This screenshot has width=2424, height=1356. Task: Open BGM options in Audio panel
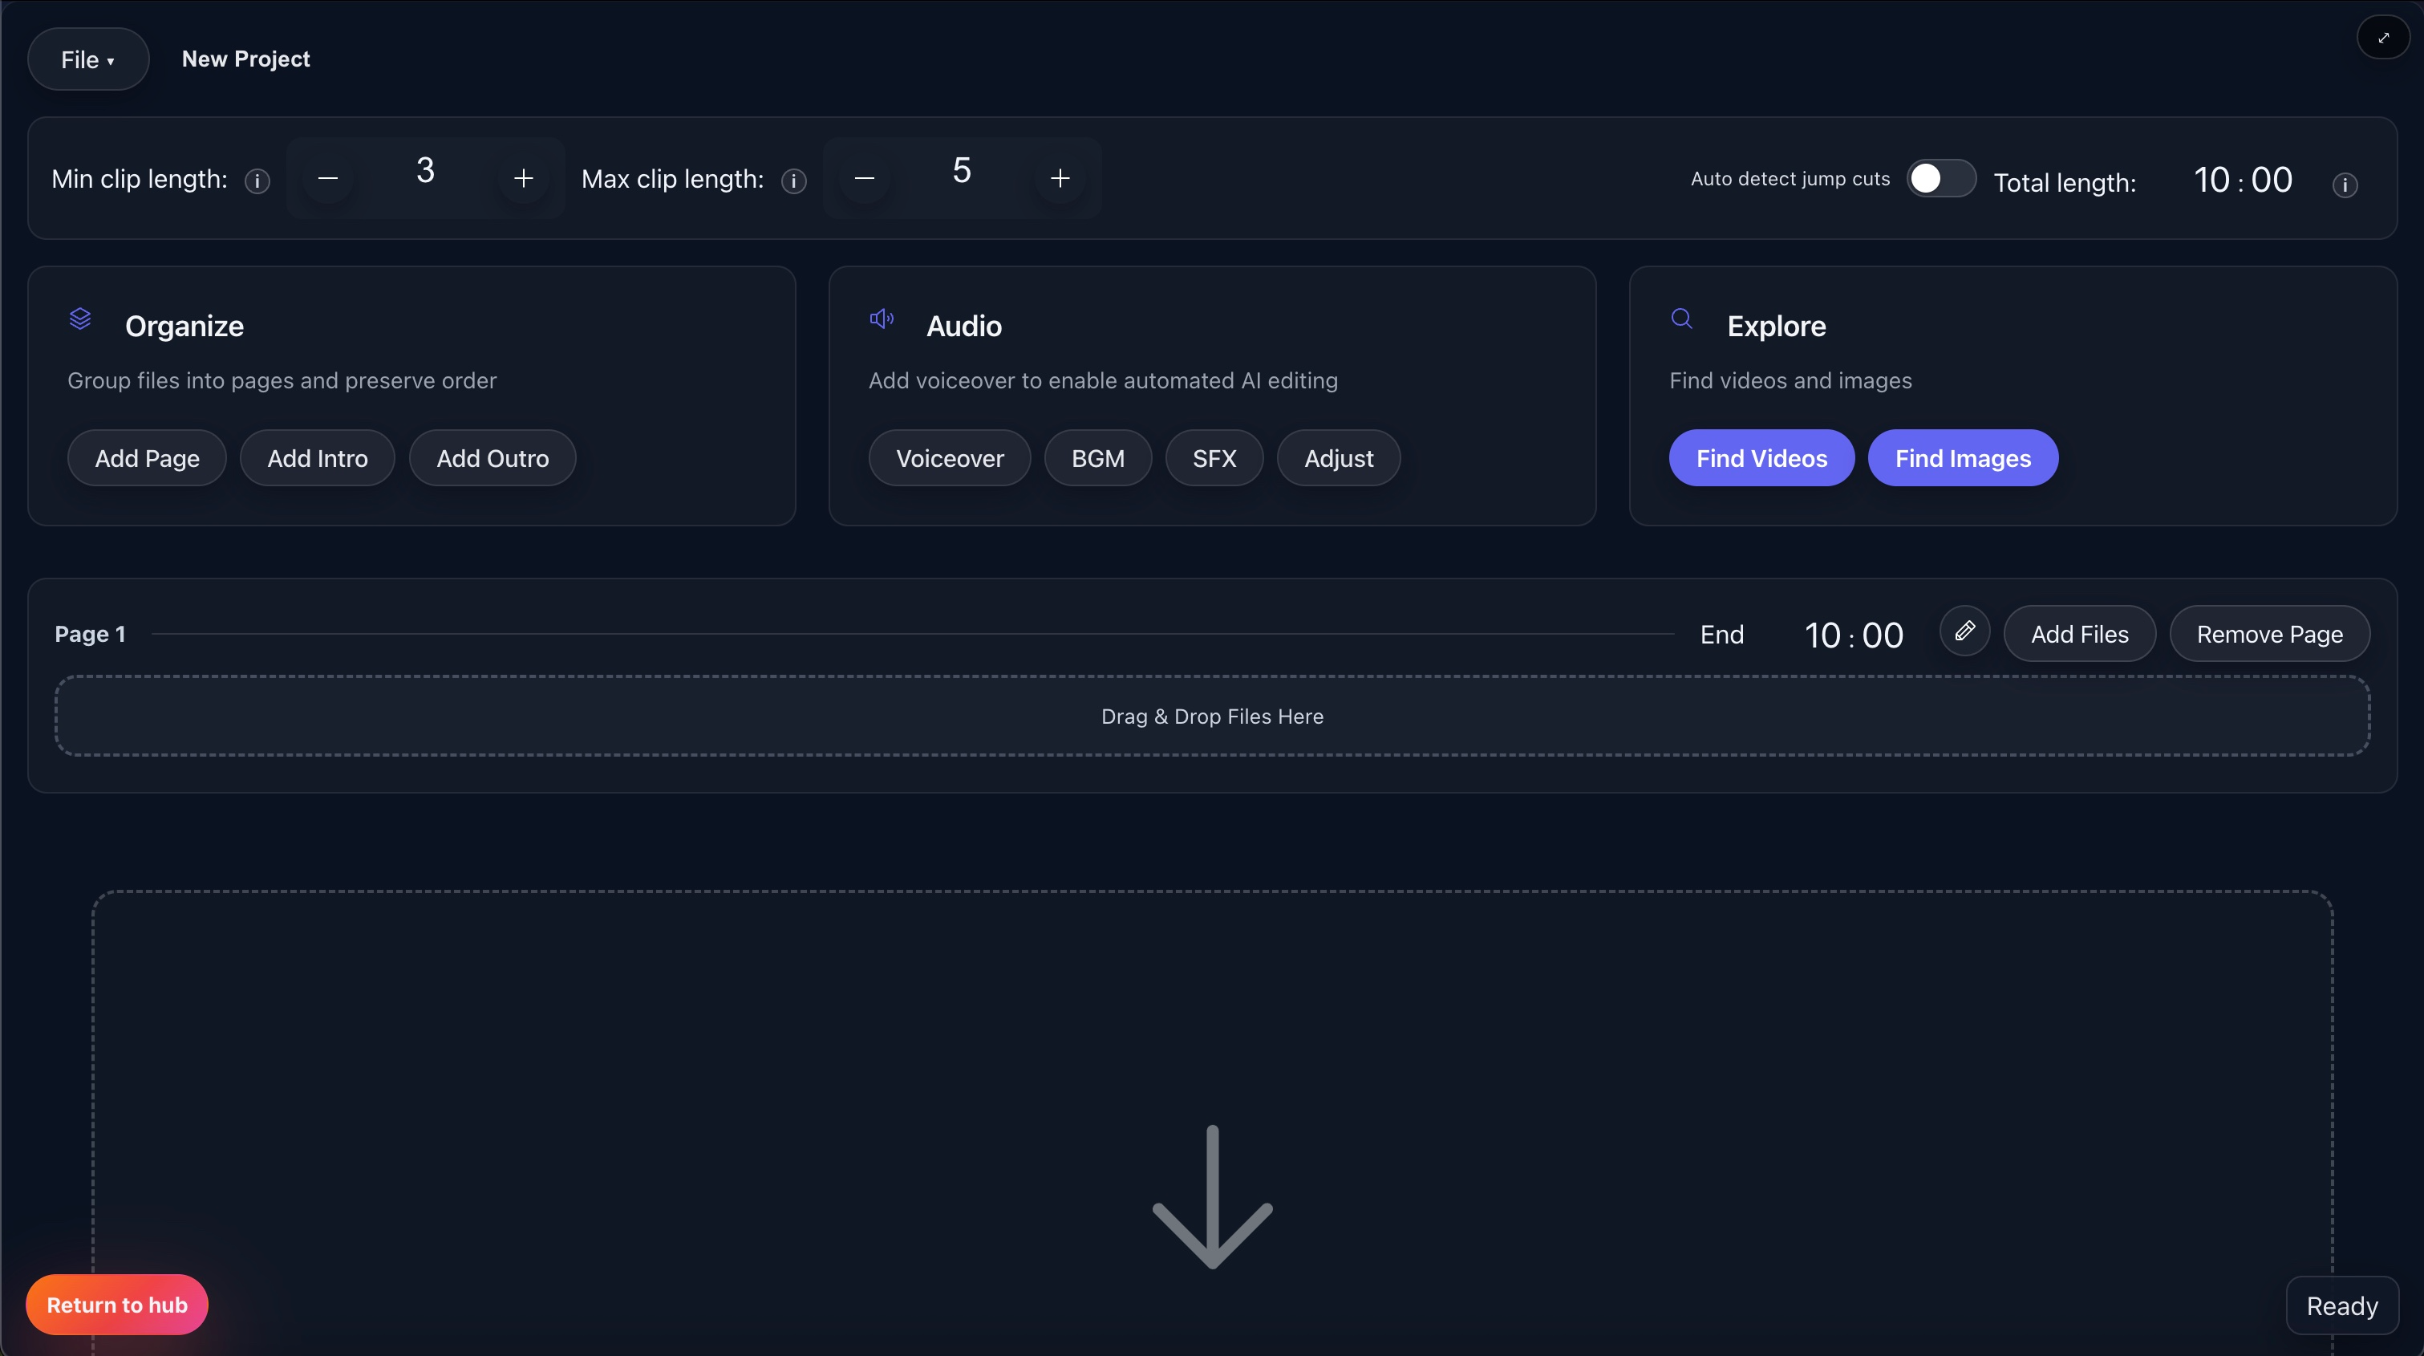(x=1097, y=457)
